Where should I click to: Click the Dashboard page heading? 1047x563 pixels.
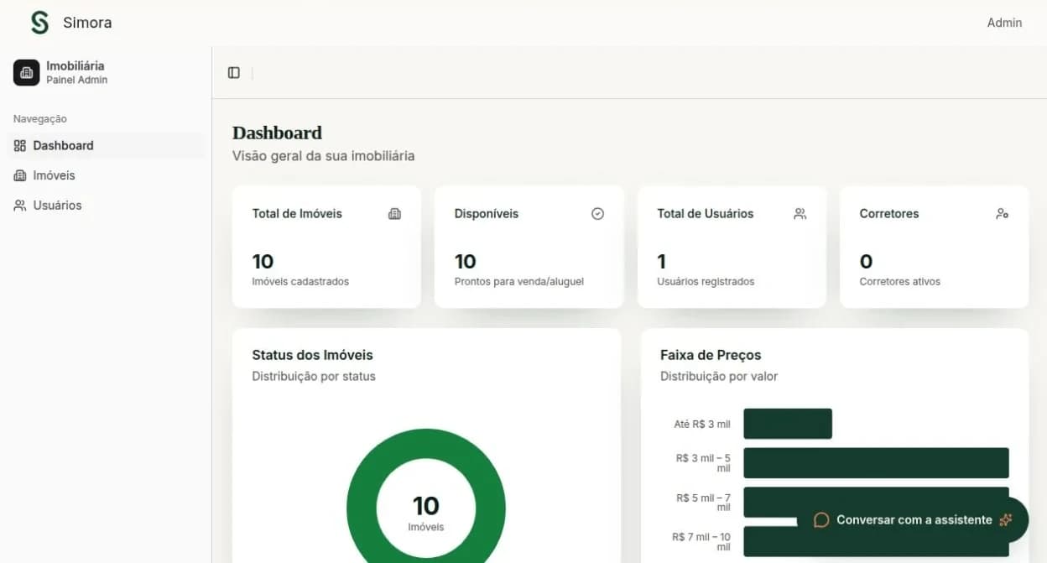tap(277, 133)
